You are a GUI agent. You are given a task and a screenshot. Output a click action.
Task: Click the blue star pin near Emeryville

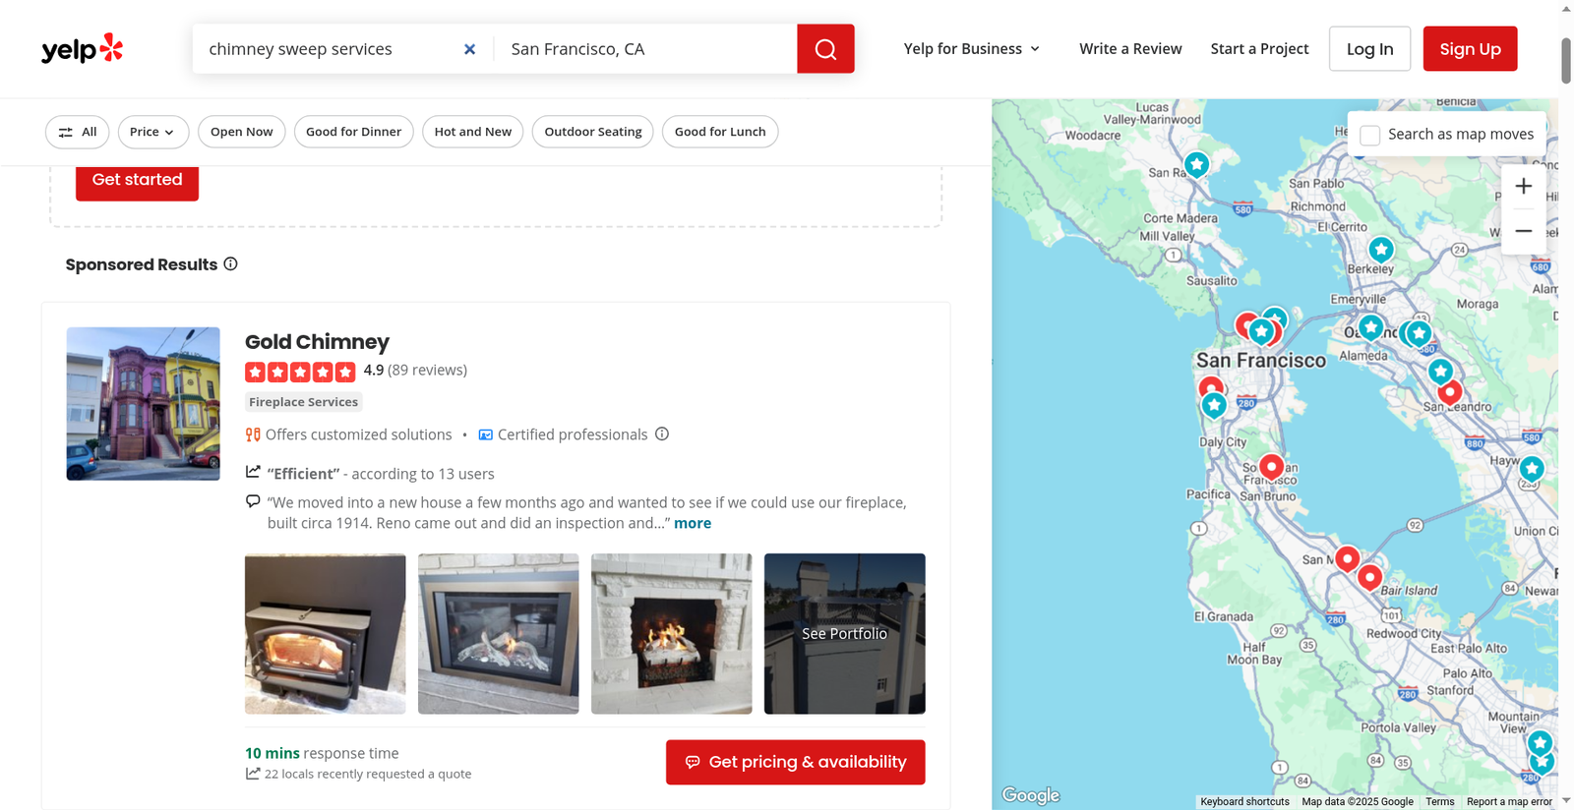pyautogui.click(x=1370, y=327)
